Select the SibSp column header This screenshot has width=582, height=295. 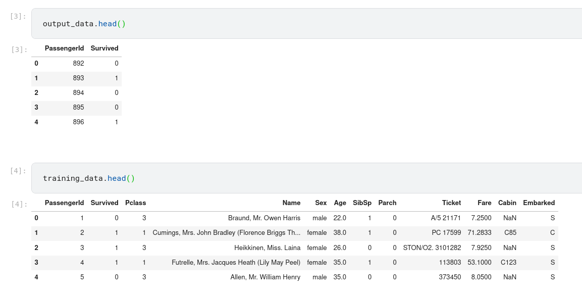[362, 203]
